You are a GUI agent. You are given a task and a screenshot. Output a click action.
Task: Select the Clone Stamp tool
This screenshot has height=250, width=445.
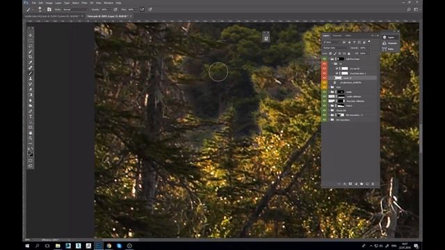click(x=31, y=78)
